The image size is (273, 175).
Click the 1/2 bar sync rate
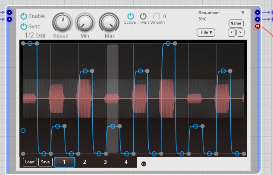(35, 35)
